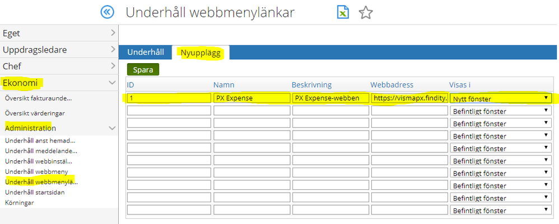
Task: Expand the Chef menu section
Action: (58, 66)
